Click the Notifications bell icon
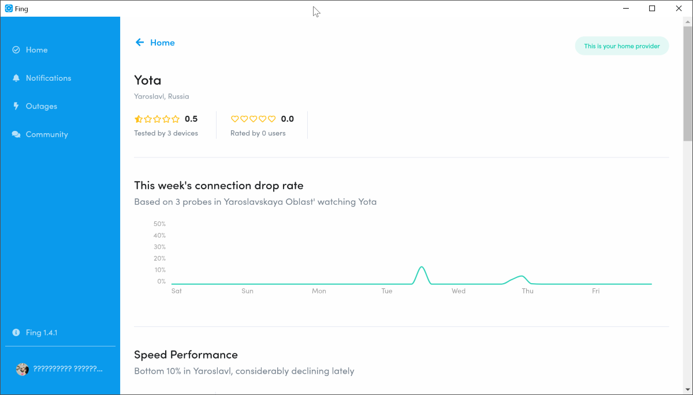This screenshot has height=395, width=693. (x=16, y=78)
